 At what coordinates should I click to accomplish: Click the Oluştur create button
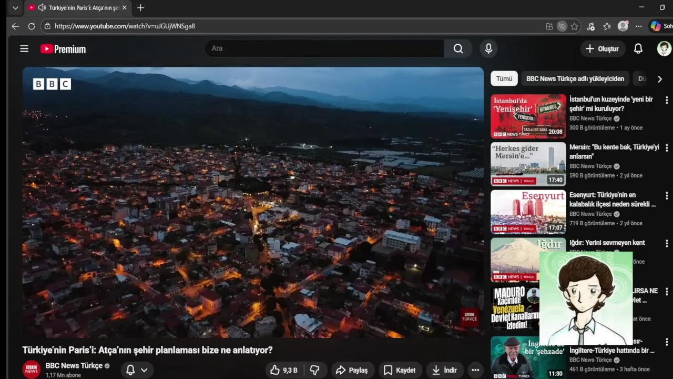pos(603,48)
